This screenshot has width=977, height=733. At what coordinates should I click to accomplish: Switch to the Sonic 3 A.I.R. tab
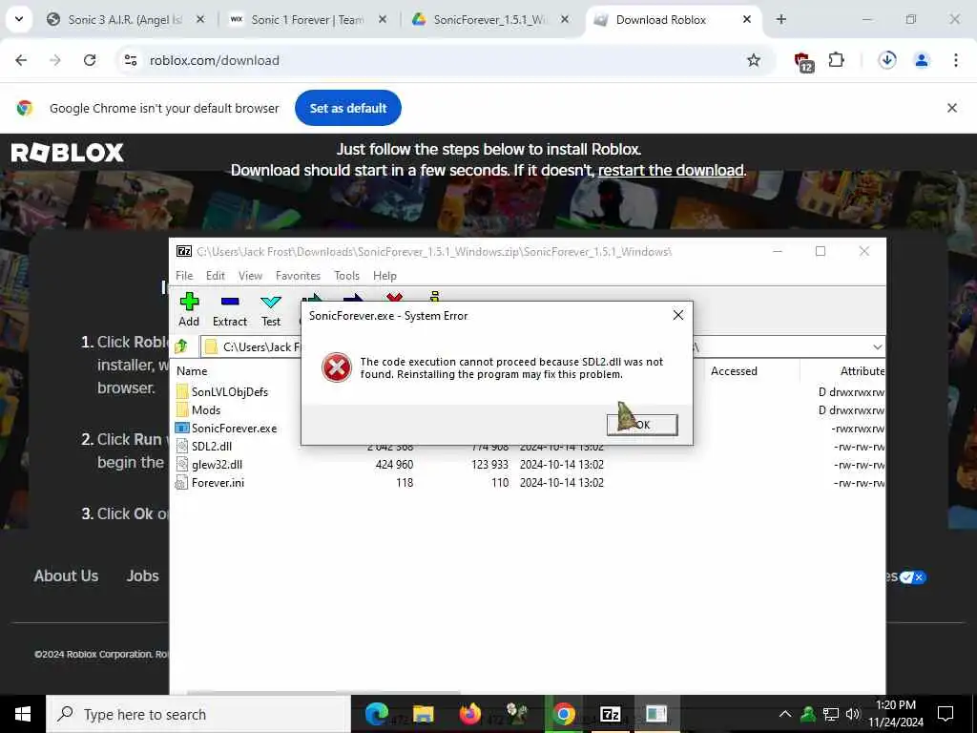126,19
